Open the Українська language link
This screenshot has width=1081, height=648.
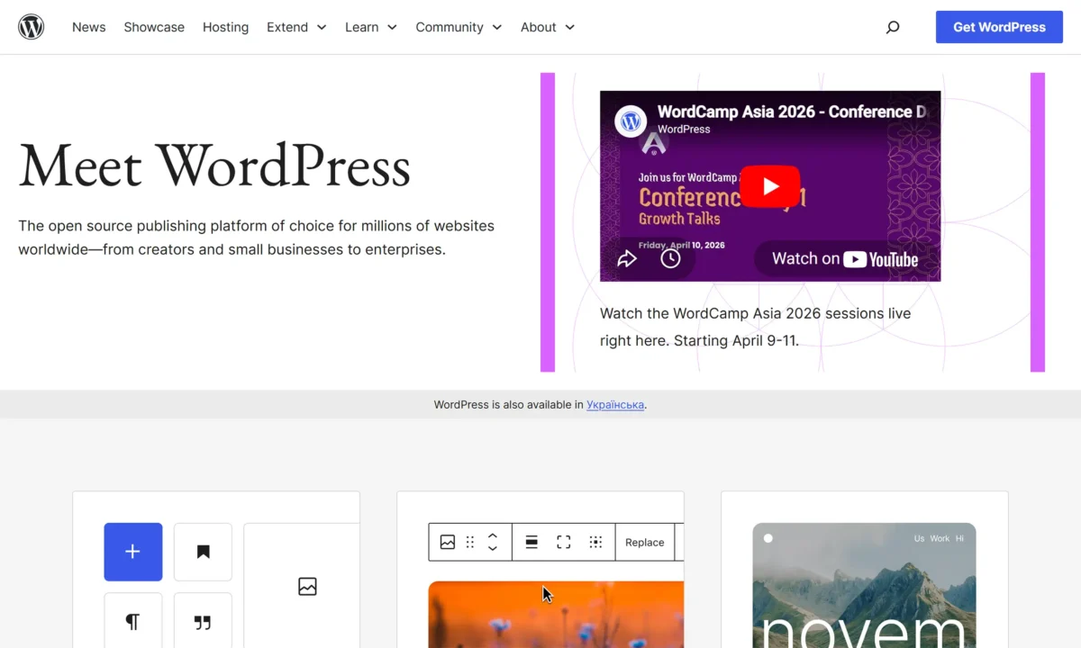point(615,405)
